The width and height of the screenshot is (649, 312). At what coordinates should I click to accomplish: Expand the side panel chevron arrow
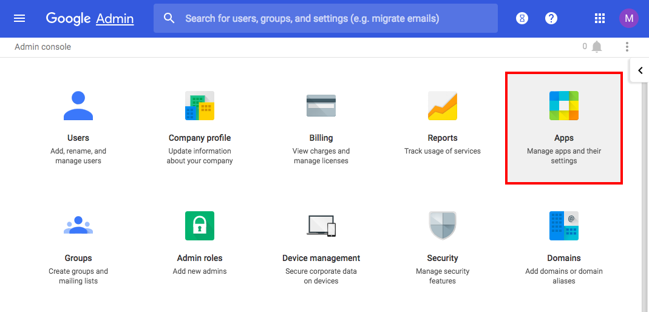coord(640,70)
